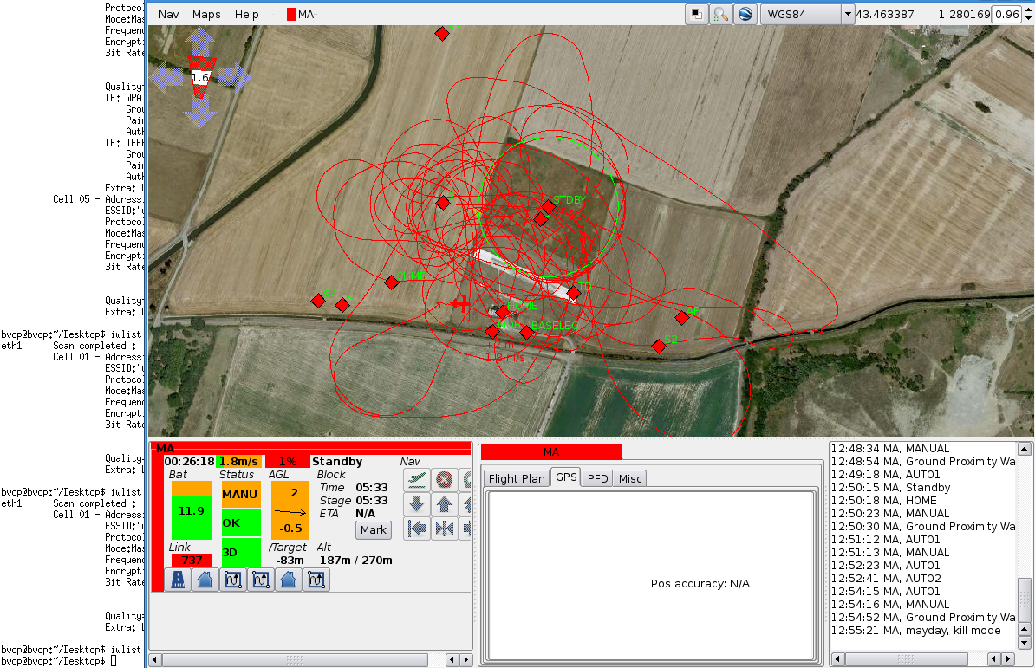1035x668 pixels.
Task: Open the Maps menu
Action: click(206, 14)
